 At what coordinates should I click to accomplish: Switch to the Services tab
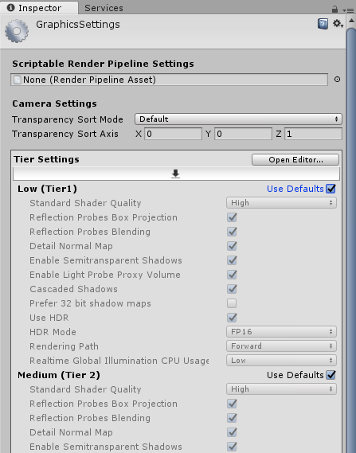tap(104, 8)
